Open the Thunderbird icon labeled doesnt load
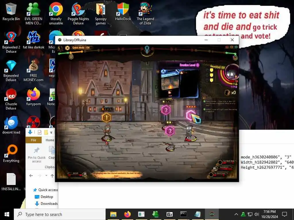This screenshot has height=220, width=294. (x=11, y=125)
